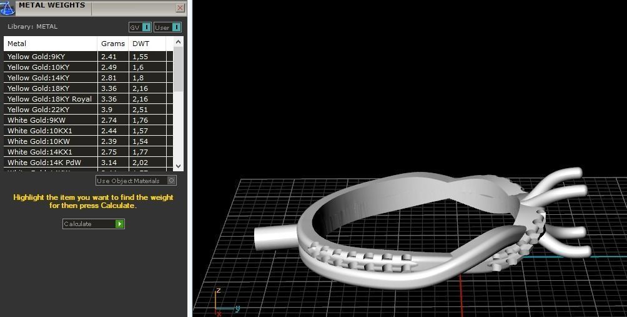
Task: Click the 3.14 grams value
Action: pyautogui.click(x=109, y=163)
